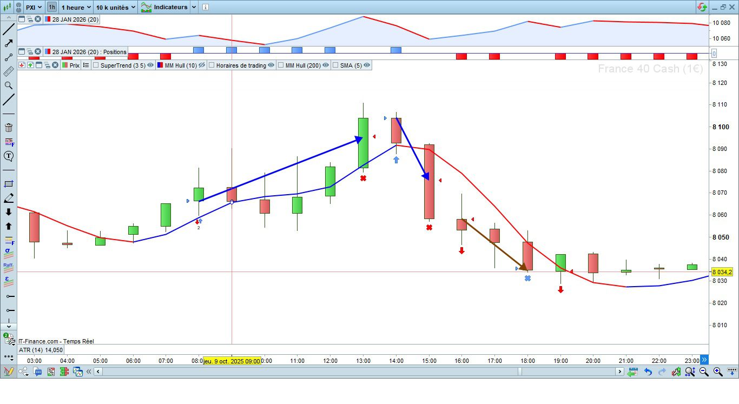Open the three-dots more tools menu
This screenshot has height=404, width=739.
click(8, 357)
